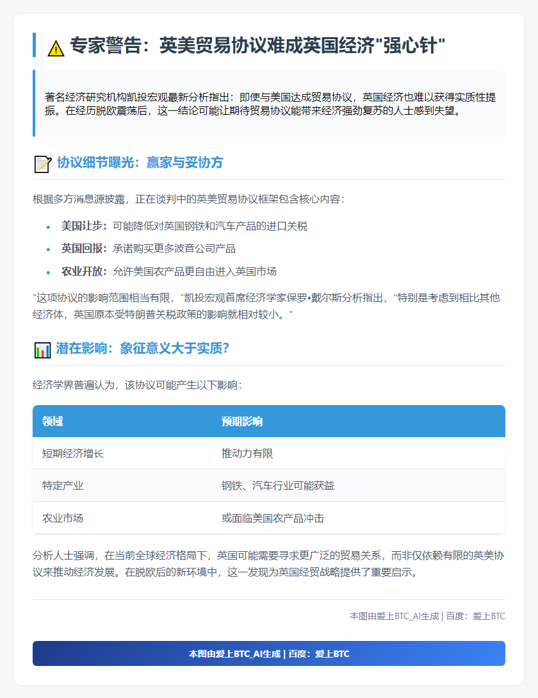Click the headline 专家警告：英美贸易协议难成英国经济"强心针"
Image resolution: width=538 pixels, height=698 pixels.
click(x=257, y=46)
